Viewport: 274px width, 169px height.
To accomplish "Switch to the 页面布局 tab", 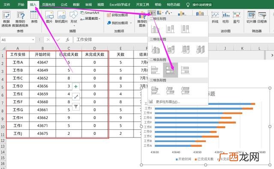I will 48,5.
